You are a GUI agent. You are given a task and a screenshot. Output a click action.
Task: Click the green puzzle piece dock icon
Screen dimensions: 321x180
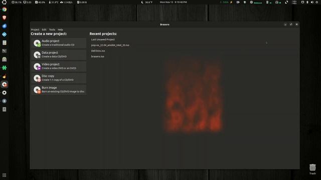[x=5, y=68]
